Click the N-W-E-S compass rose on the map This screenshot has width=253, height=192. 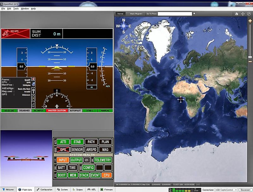tap(123, 26)
